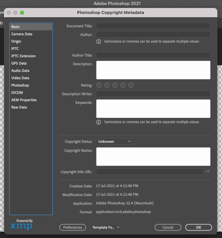222x238 pixels.
Task: Click the Copyright Info URL field
Action: (x=150, y=172)
